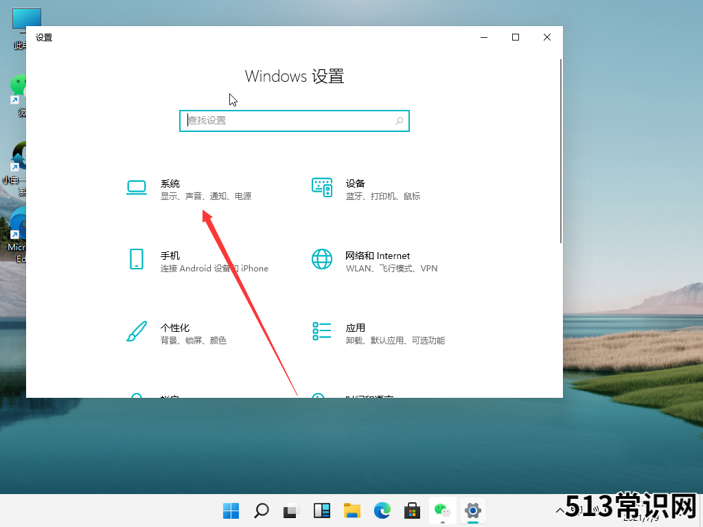Open Microsoft Edge from the taskbar
Viewport: 703px width, 527px height.
click(382, 511)
